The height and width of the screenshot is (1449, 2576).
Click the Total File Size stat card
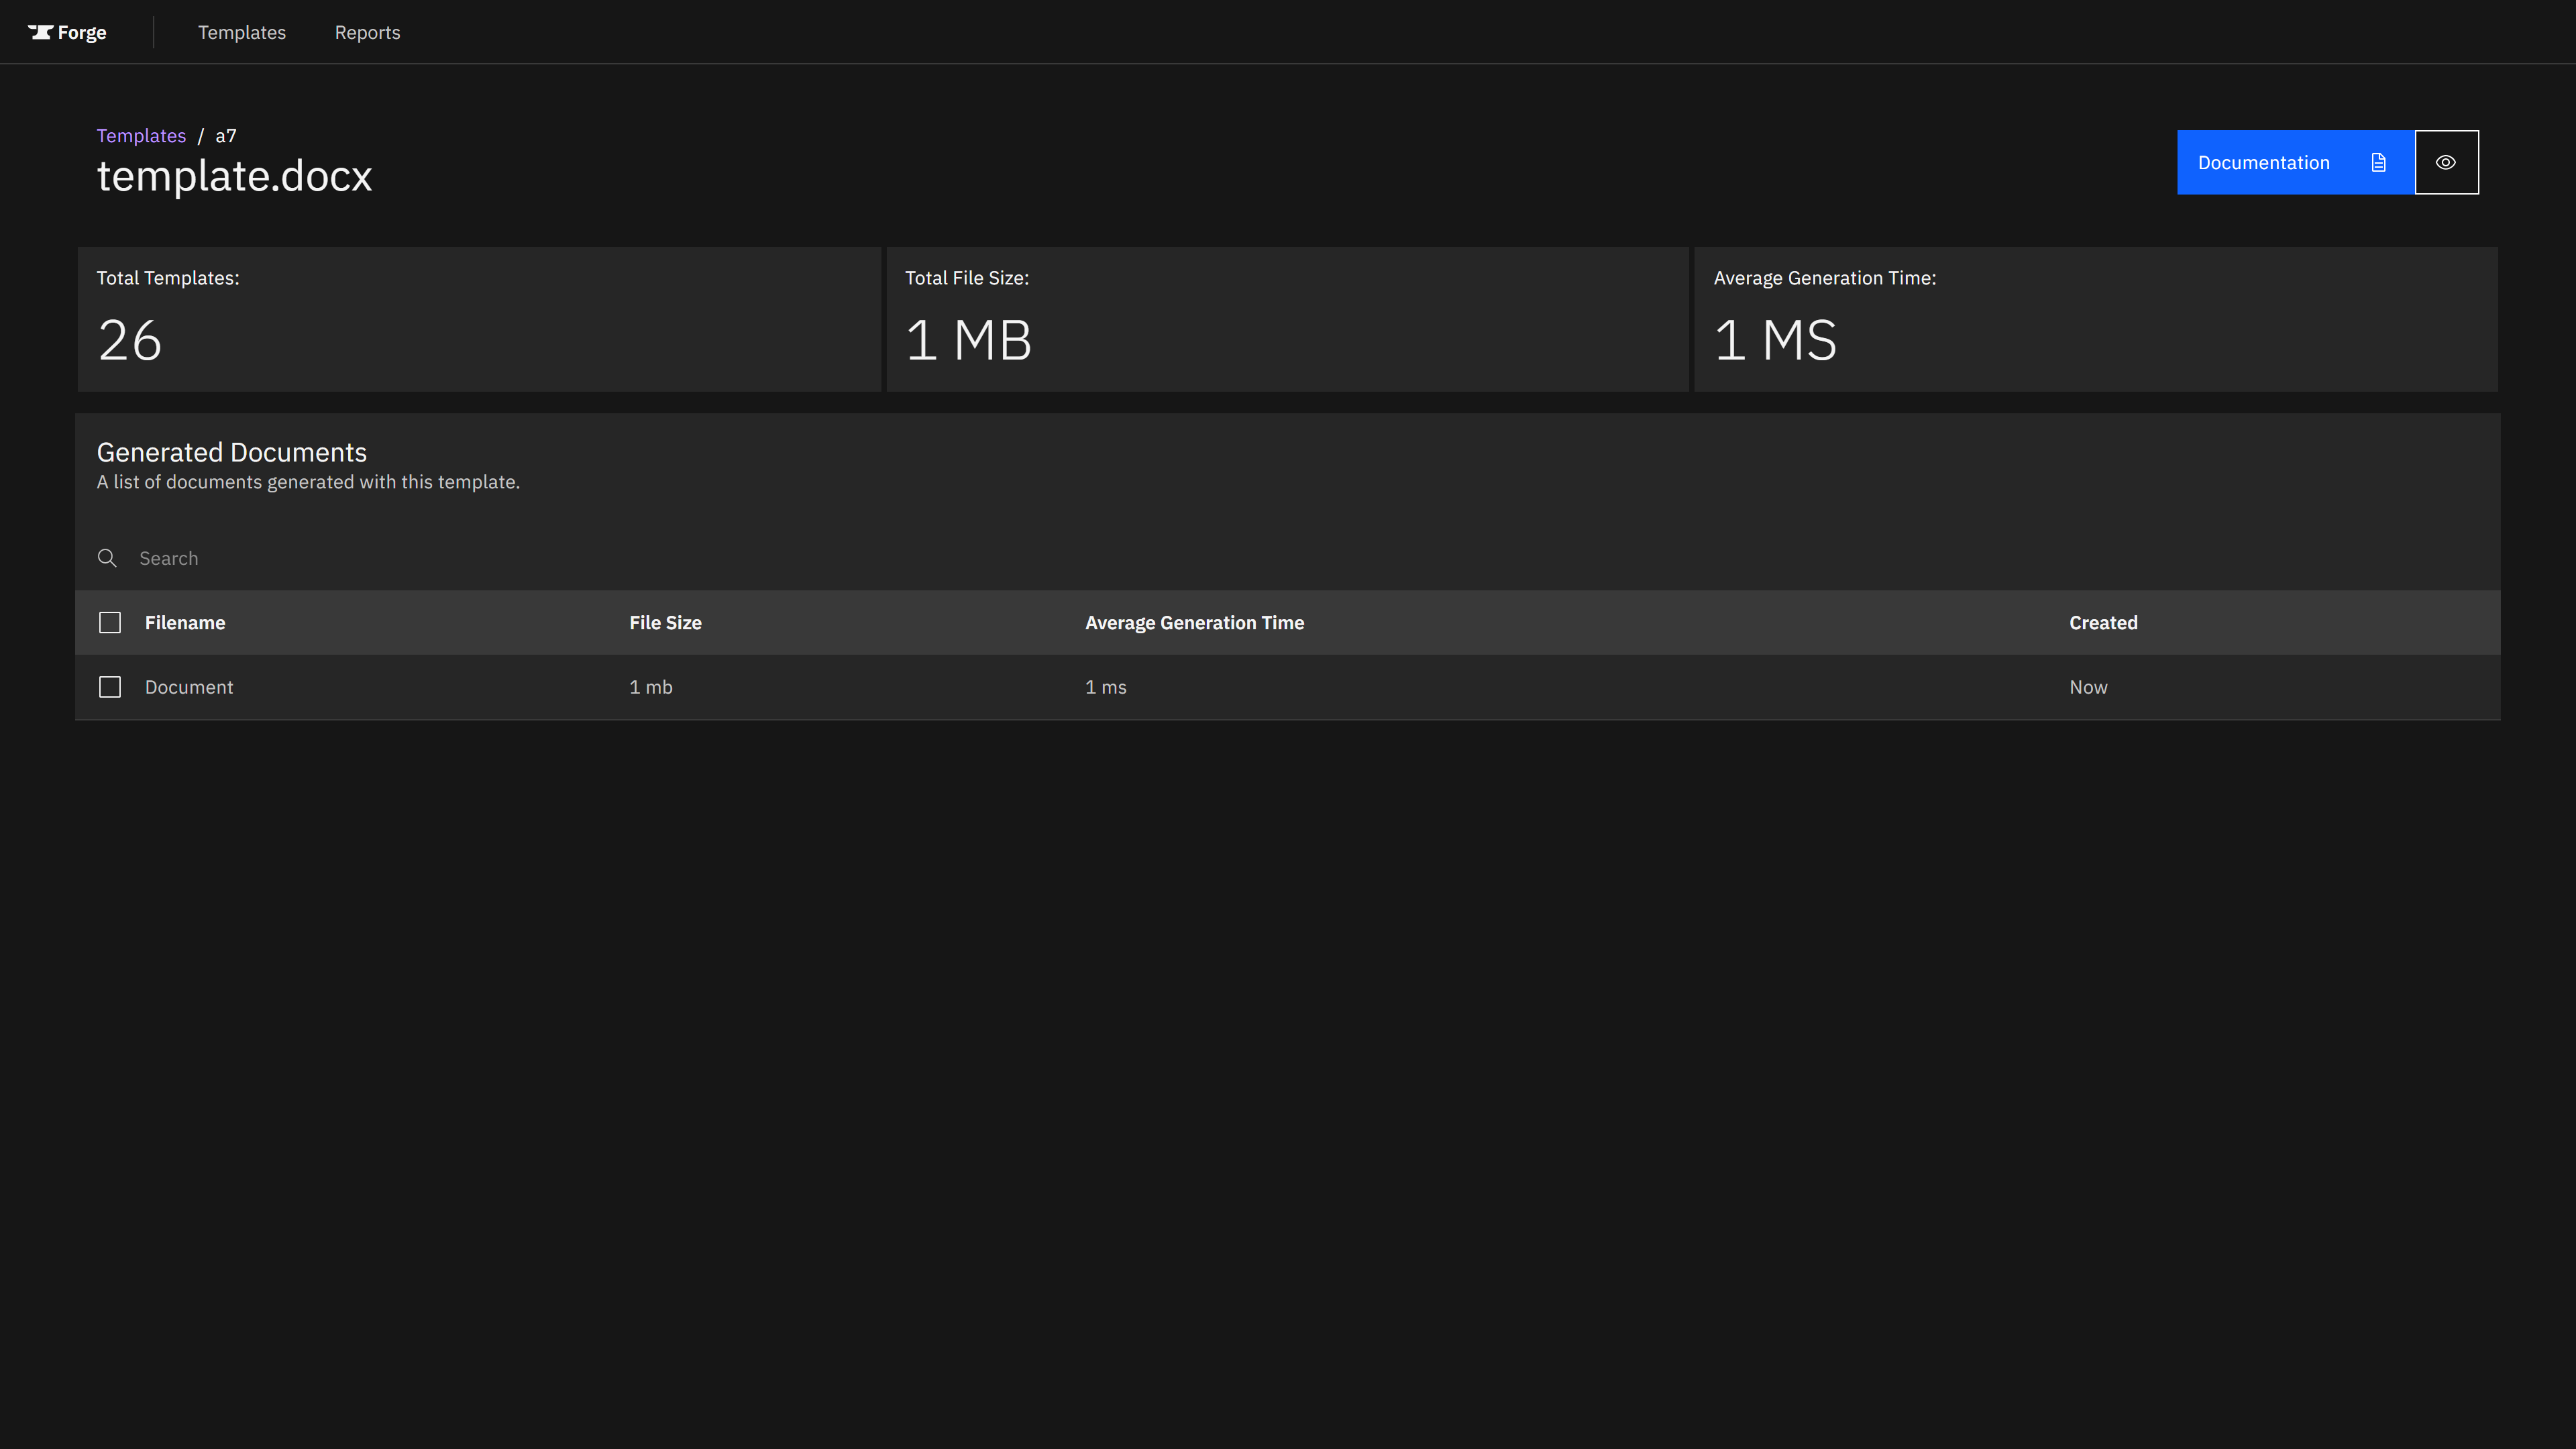click(x=1287, y=319)
